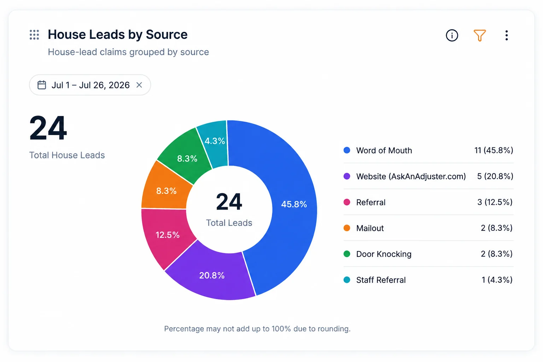This screenshot has height=362, width=543.
Task: Click the Door Knocking legend label
Action: [384, 254]
